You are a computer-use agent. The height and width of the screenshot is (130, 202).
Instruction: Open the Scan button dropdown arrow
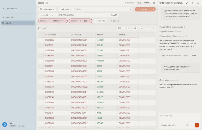(154, 9)
